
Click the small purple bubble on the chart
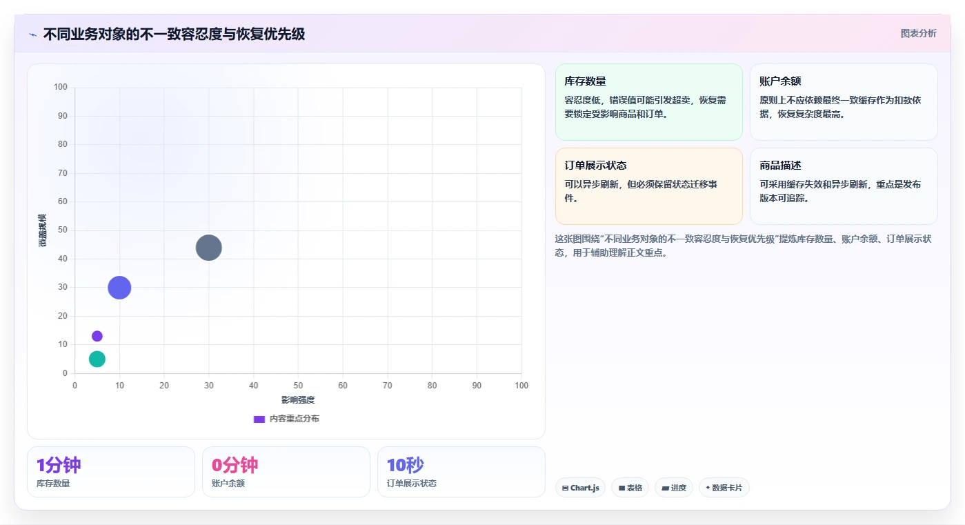click(97, 336)
